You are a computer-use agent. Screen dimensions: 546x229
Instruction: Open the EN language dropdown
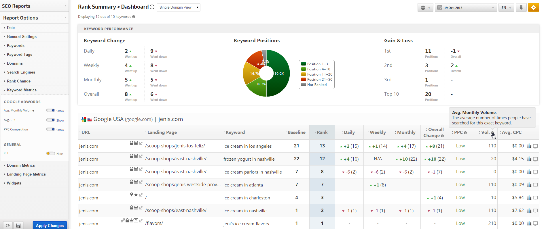(506, 8)
